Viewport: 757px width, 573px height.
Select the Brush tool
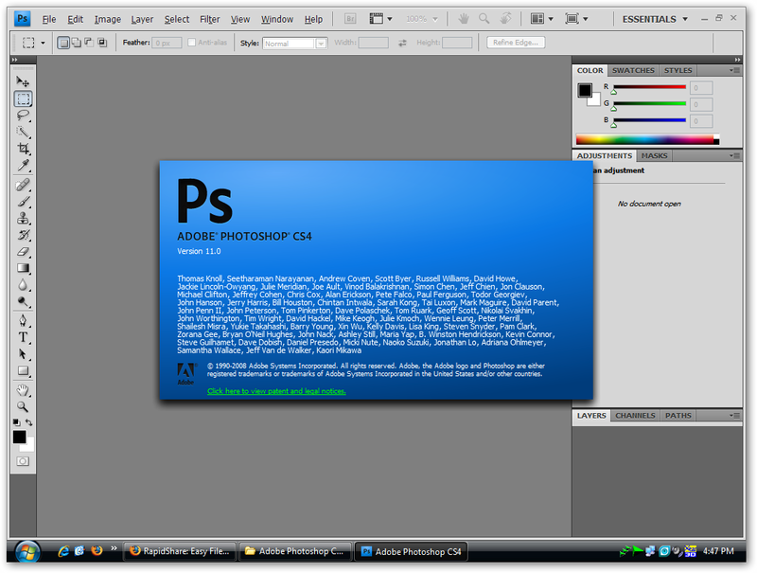(23, 202)
